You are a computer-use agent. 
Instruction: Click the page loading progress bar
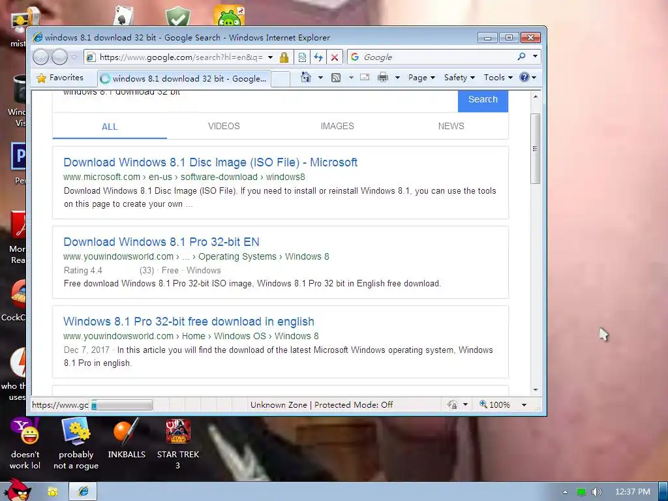point(121,405)
